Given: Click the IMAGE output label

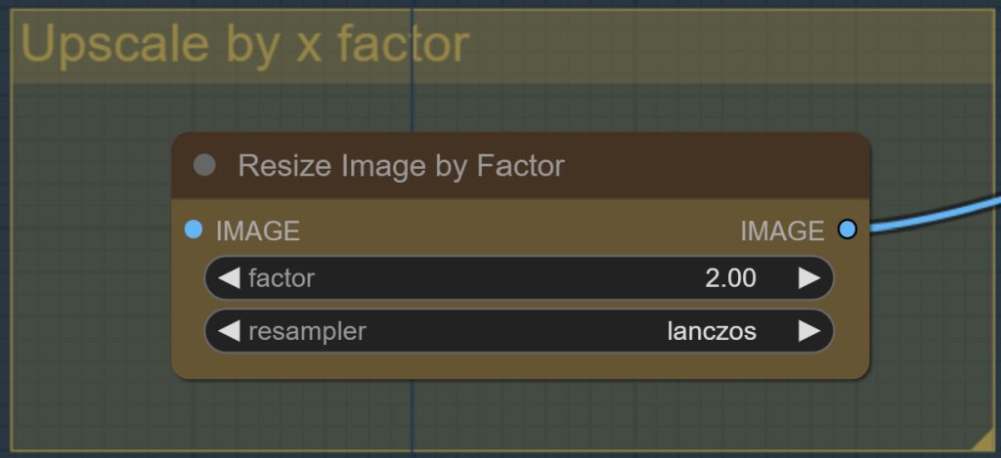Looking at the screenshot, I should point(782,230).
